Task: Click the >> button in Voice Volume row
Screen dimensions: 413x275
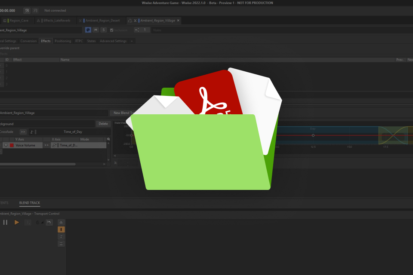Action: coord(46,145)
